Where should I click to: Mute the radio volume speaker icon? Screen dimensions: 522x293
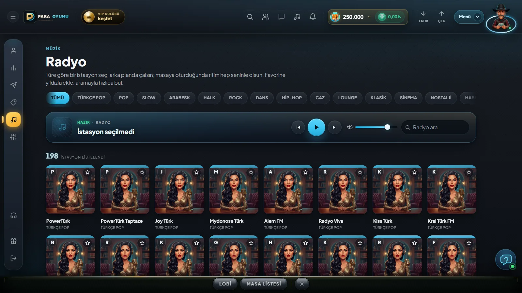(350, 127)
